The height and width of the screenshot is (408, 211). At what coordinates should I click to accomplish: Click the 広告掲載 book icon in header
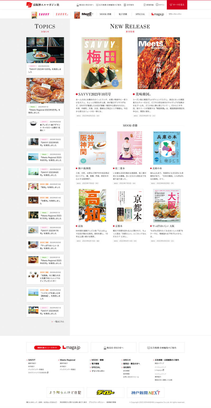click(x=97, y=5)
